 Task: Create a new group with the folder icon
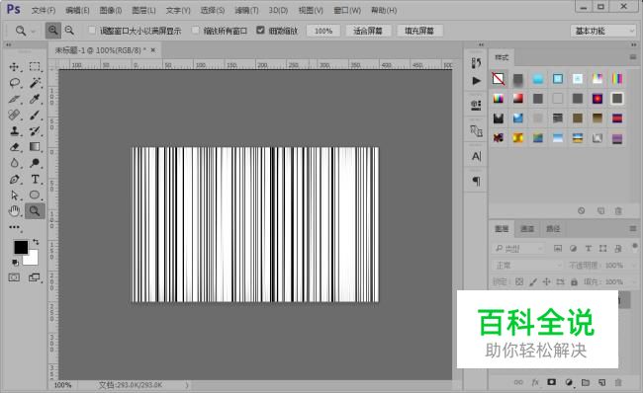click(x=586, y=382)
